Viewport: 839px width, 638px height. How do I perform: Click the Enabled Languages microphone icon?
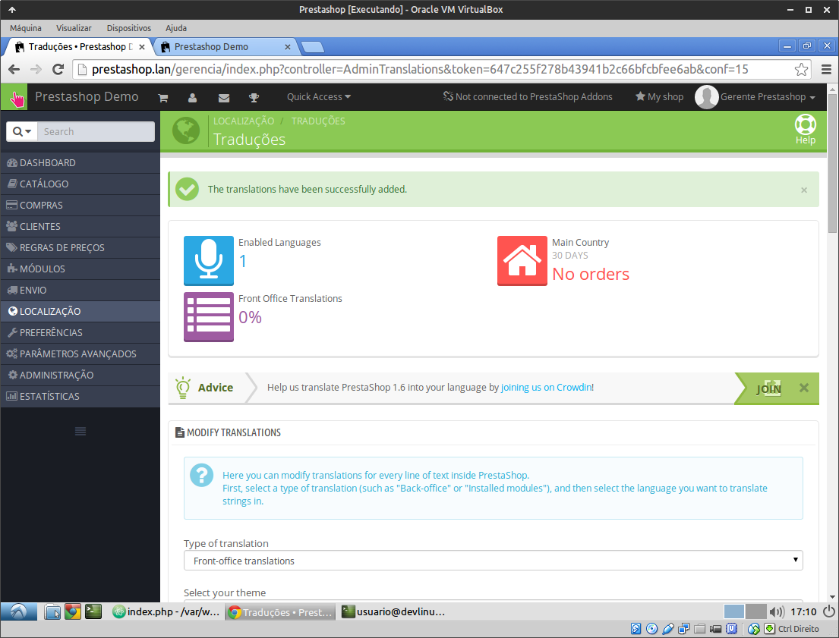(209, 260)
